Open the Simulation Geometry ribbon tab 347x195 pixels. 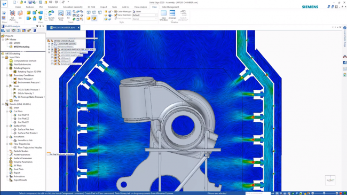point(73,7)
